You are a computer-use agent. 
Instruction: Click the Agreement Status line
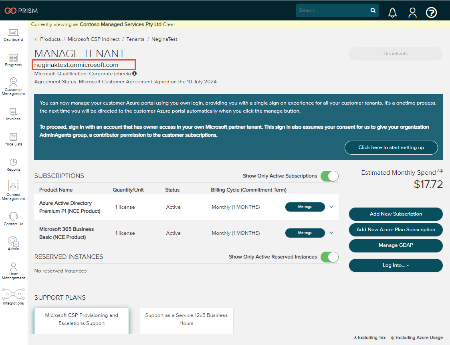point(125,82)
